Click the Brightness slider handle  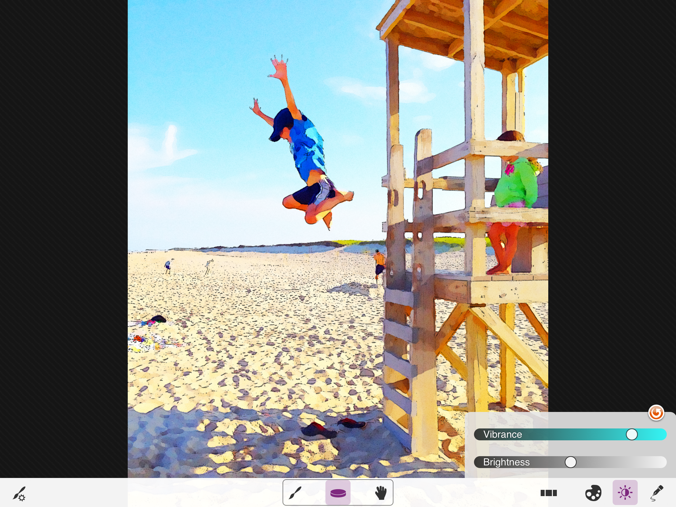(x=570, y=462)
